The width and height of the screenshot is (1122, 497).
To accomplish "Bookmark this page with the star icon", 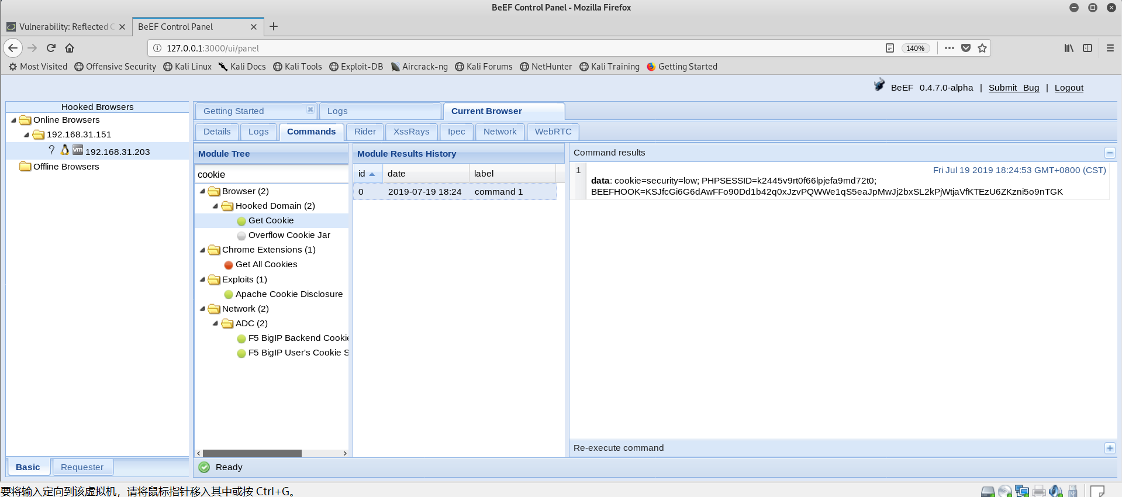I will tap(982, 48).
